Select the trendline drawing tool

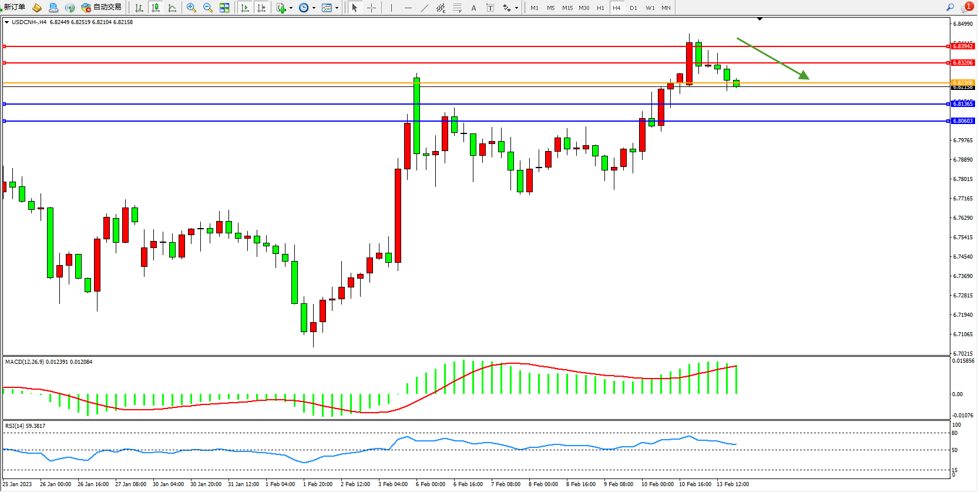(x=425, y=8)
